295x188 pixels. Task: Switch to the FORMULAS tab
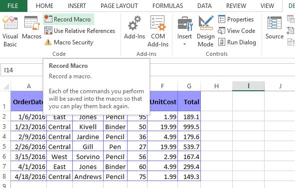(x=167, y=6)
